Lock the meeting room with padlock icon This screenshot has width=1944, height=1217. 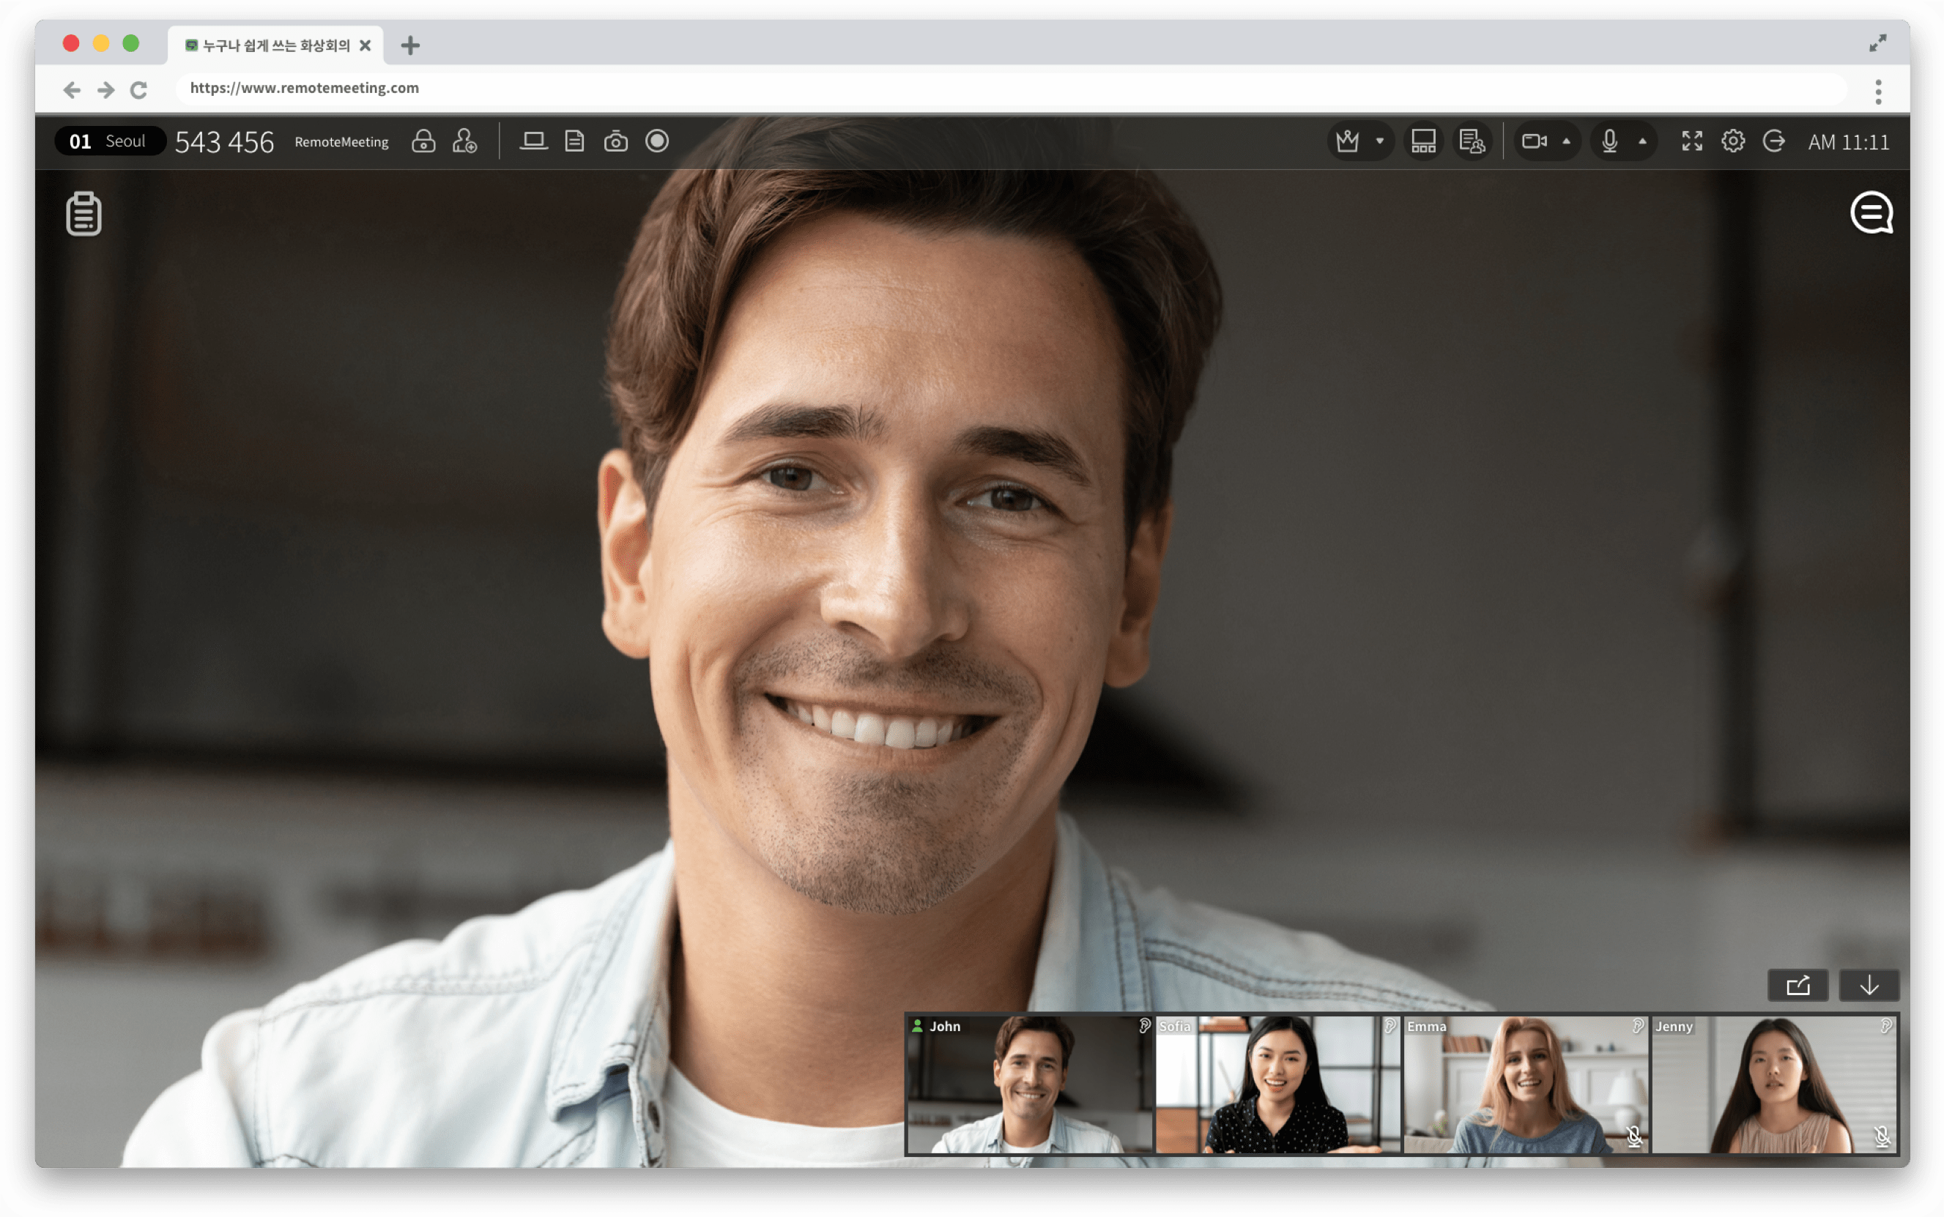tap(423, 141)
